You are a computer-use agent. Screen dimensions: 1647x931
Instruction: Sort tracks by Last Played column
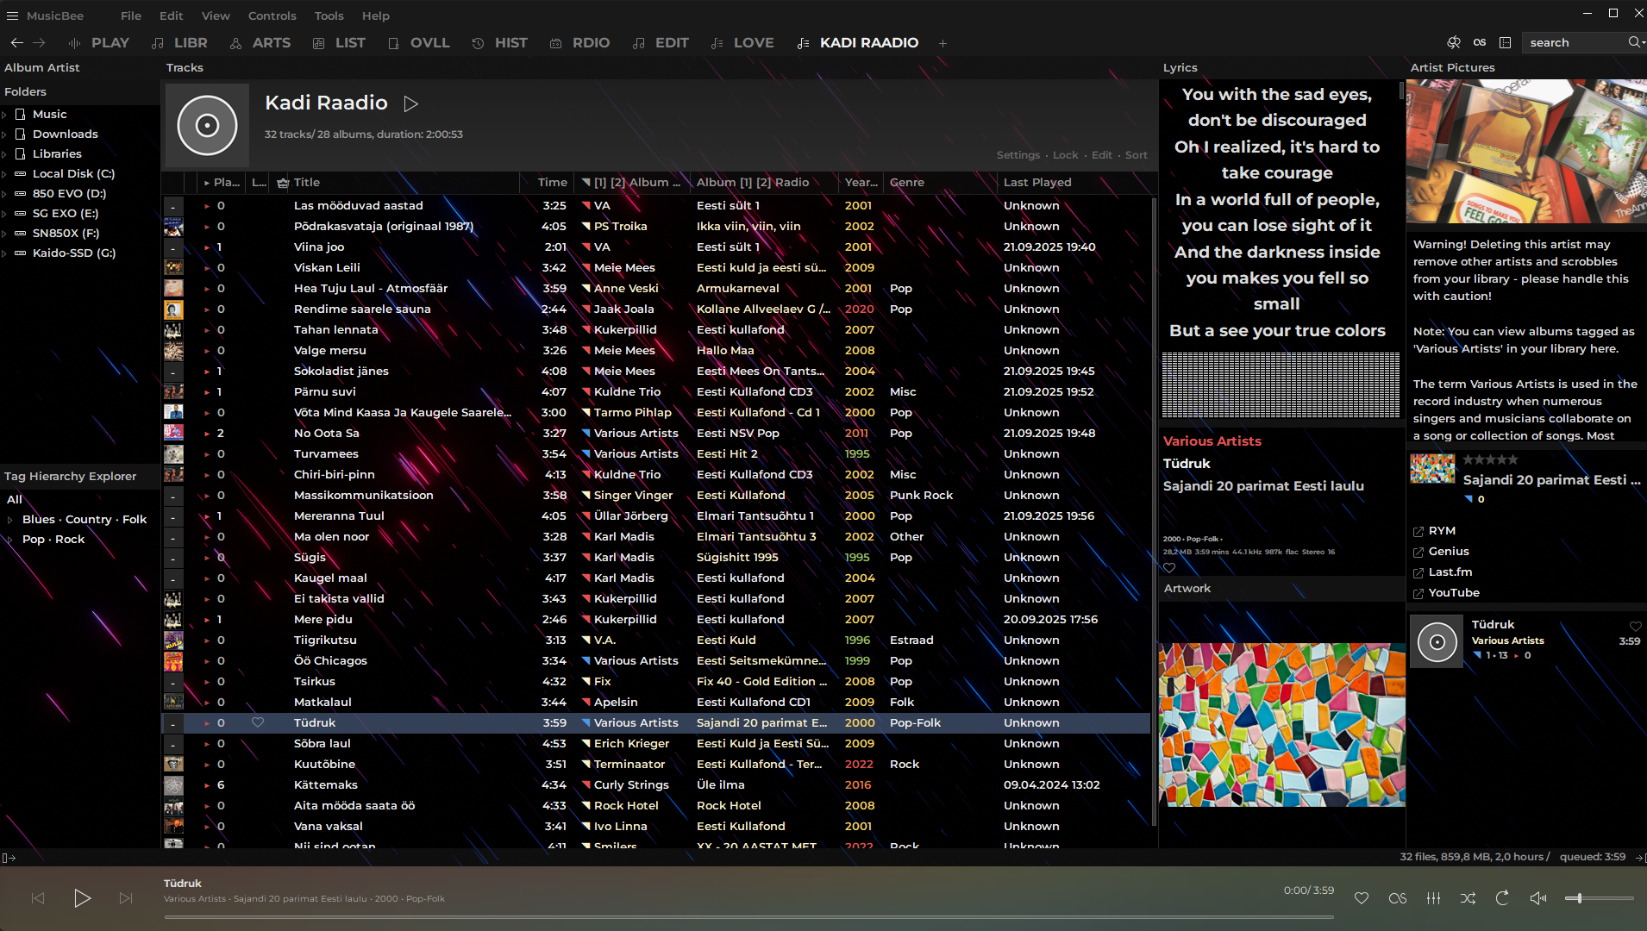(1037, 182)
